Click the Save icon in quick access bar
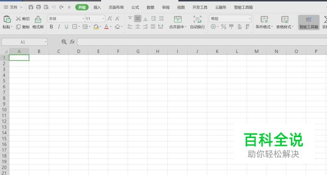Viewport: 327px width, 175px height. click(31, 7)
